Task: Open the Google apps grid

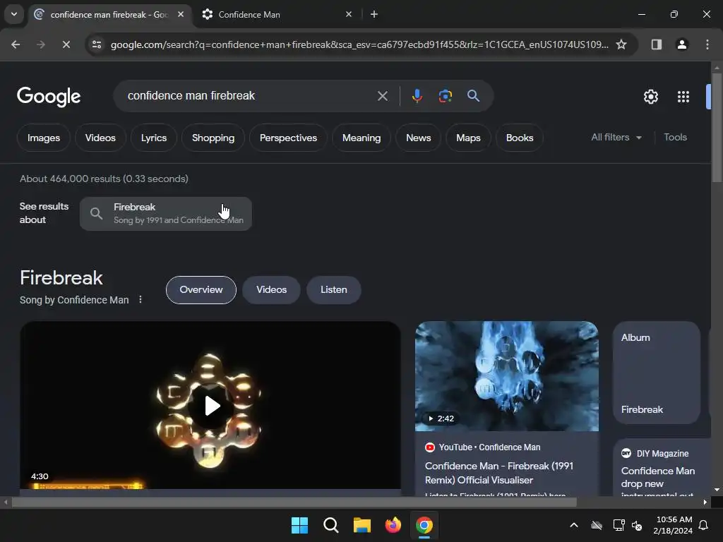Action: click(x=683, y=97)
